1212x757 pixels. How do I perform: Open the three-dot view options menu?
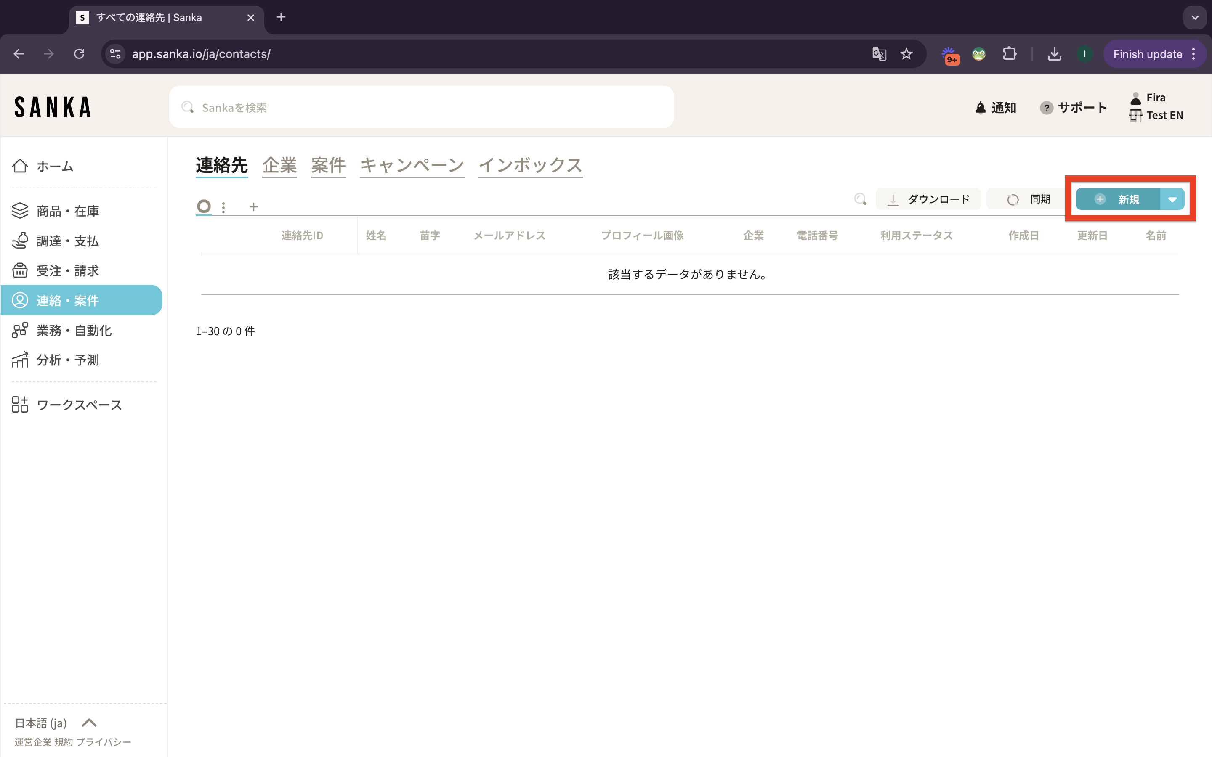pos(223,207)
